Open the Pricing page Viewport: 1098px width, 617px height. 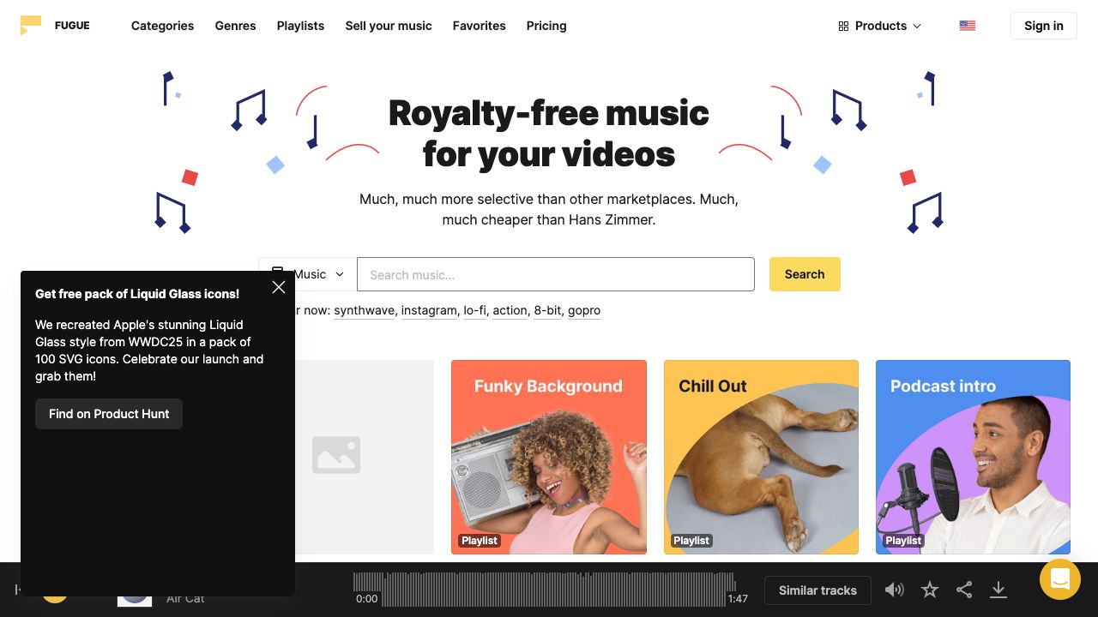(546, 26)
